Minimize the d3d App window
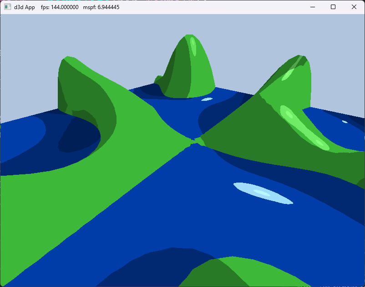This screenshot has width=365, height=287. click(x=313, y=7)
